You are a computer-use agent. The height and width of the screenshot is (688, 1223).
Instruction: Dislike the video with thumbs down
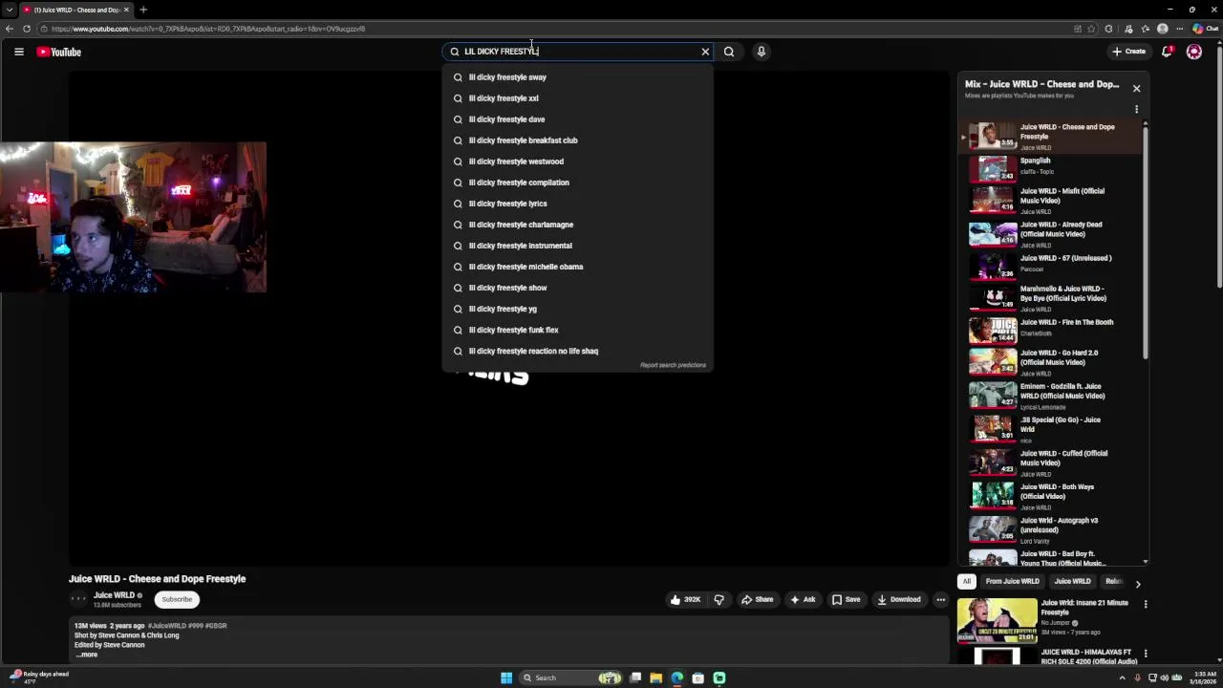[x=719, y=599]
